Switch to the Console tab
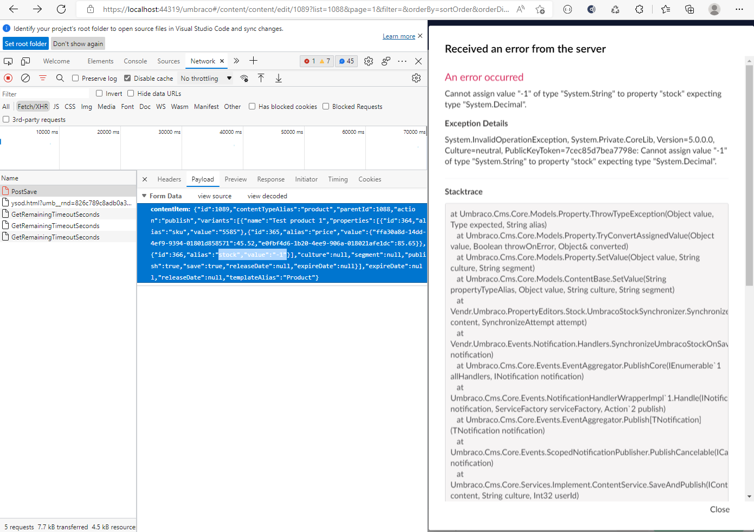The height and width of the screenshot is (532, 754). pos(136,61)
